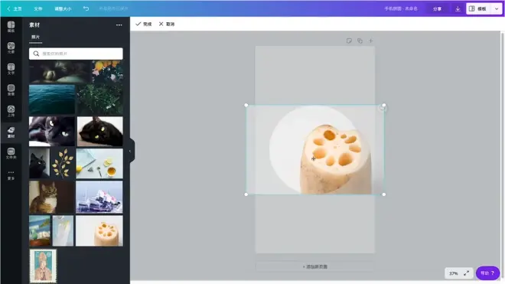Confirm crop with 完成 button
Screen dimensions: 505x284
(144, 24)
